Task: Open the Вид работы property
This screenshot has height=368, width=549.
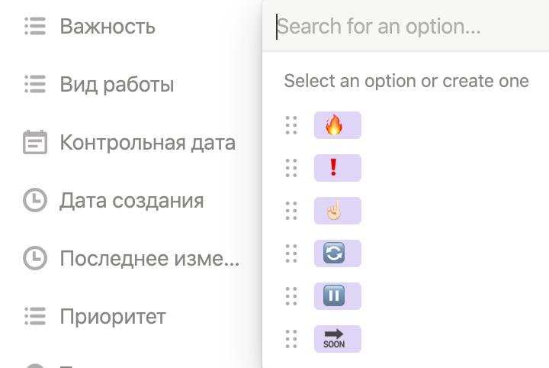Action: tap(117, 85)
